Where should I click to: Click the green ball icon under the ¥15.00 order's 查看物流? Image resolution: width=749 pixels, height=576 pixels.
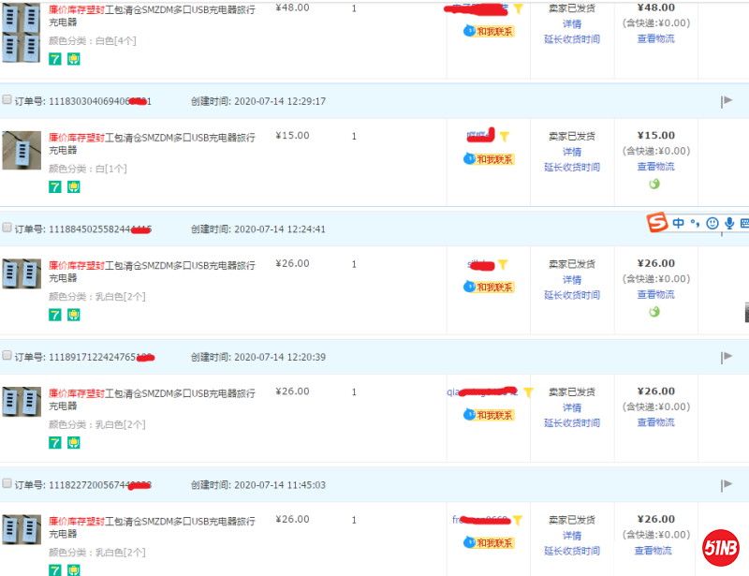(654, 184)
